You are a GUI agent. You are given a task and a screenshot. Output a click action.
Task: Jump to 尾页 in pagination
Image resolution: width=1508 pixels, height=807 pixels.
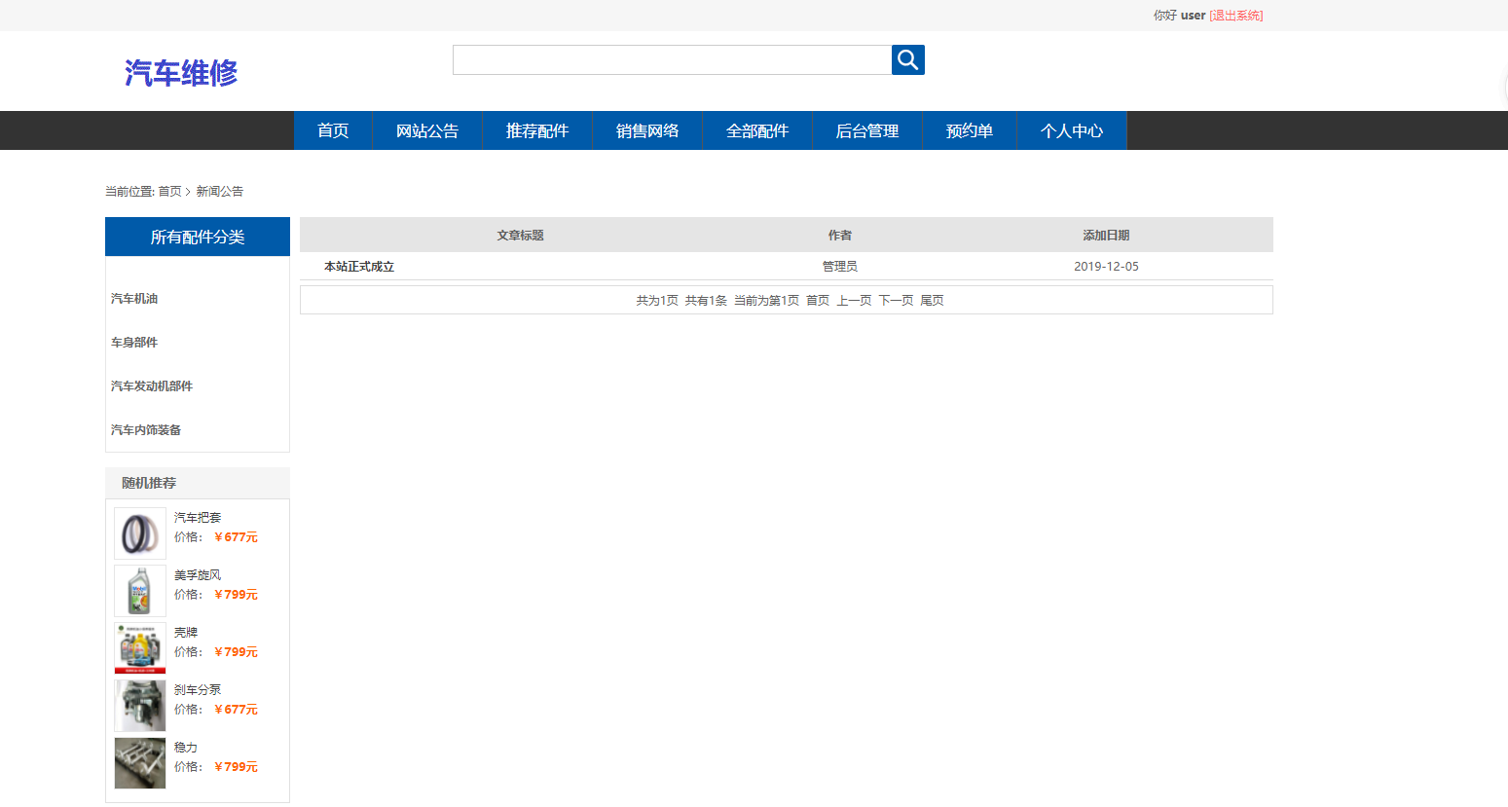(x=931, y=300)
